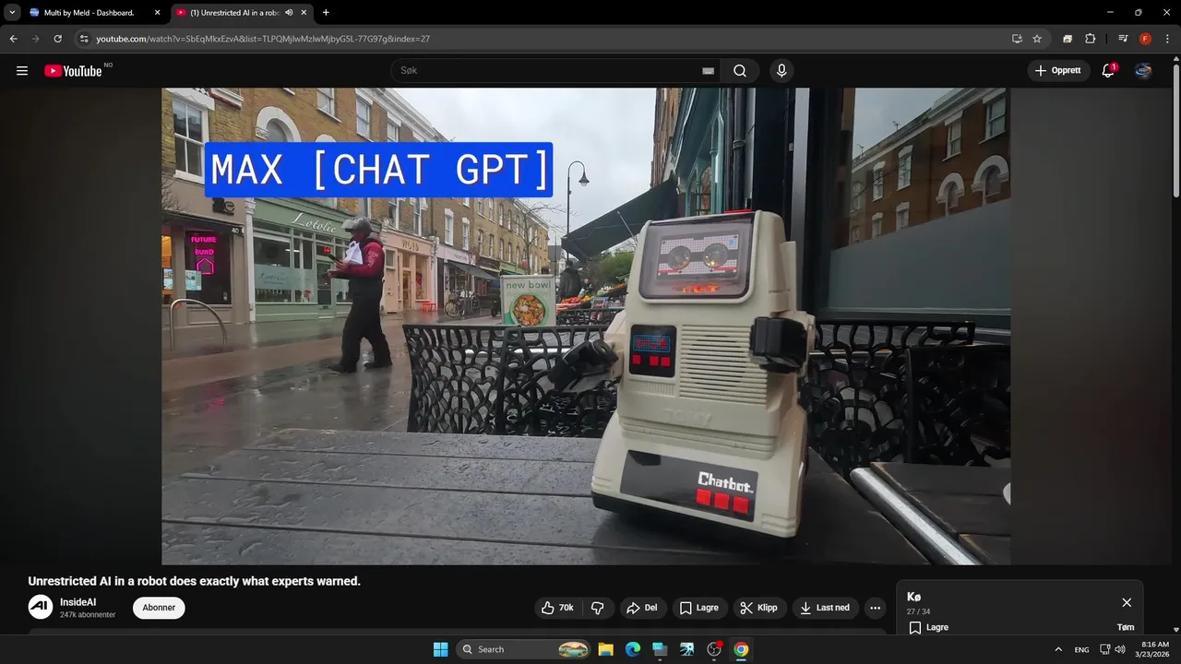Download with Last ned button
This screenshot has width=1181, height=664.
825,608
